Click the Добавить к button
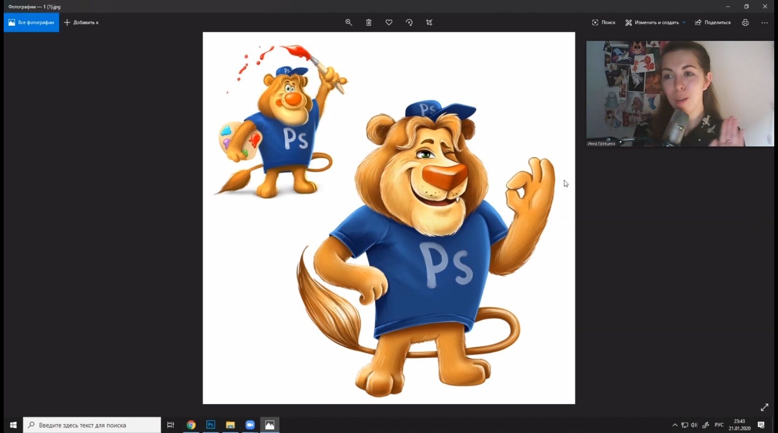Viewport: 778px width, 433px height. tap(81, 22)
